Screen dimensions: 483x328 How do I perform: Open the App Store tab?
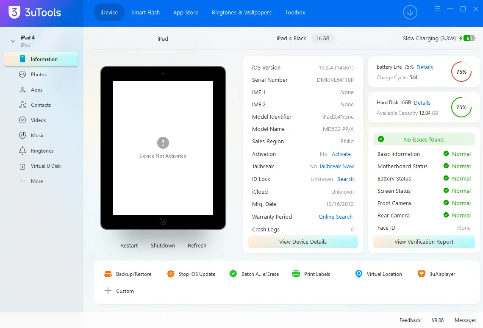(186, 12)
